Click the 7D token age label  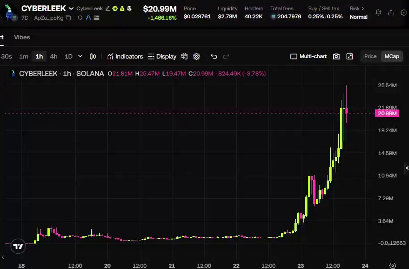[25, 18]
